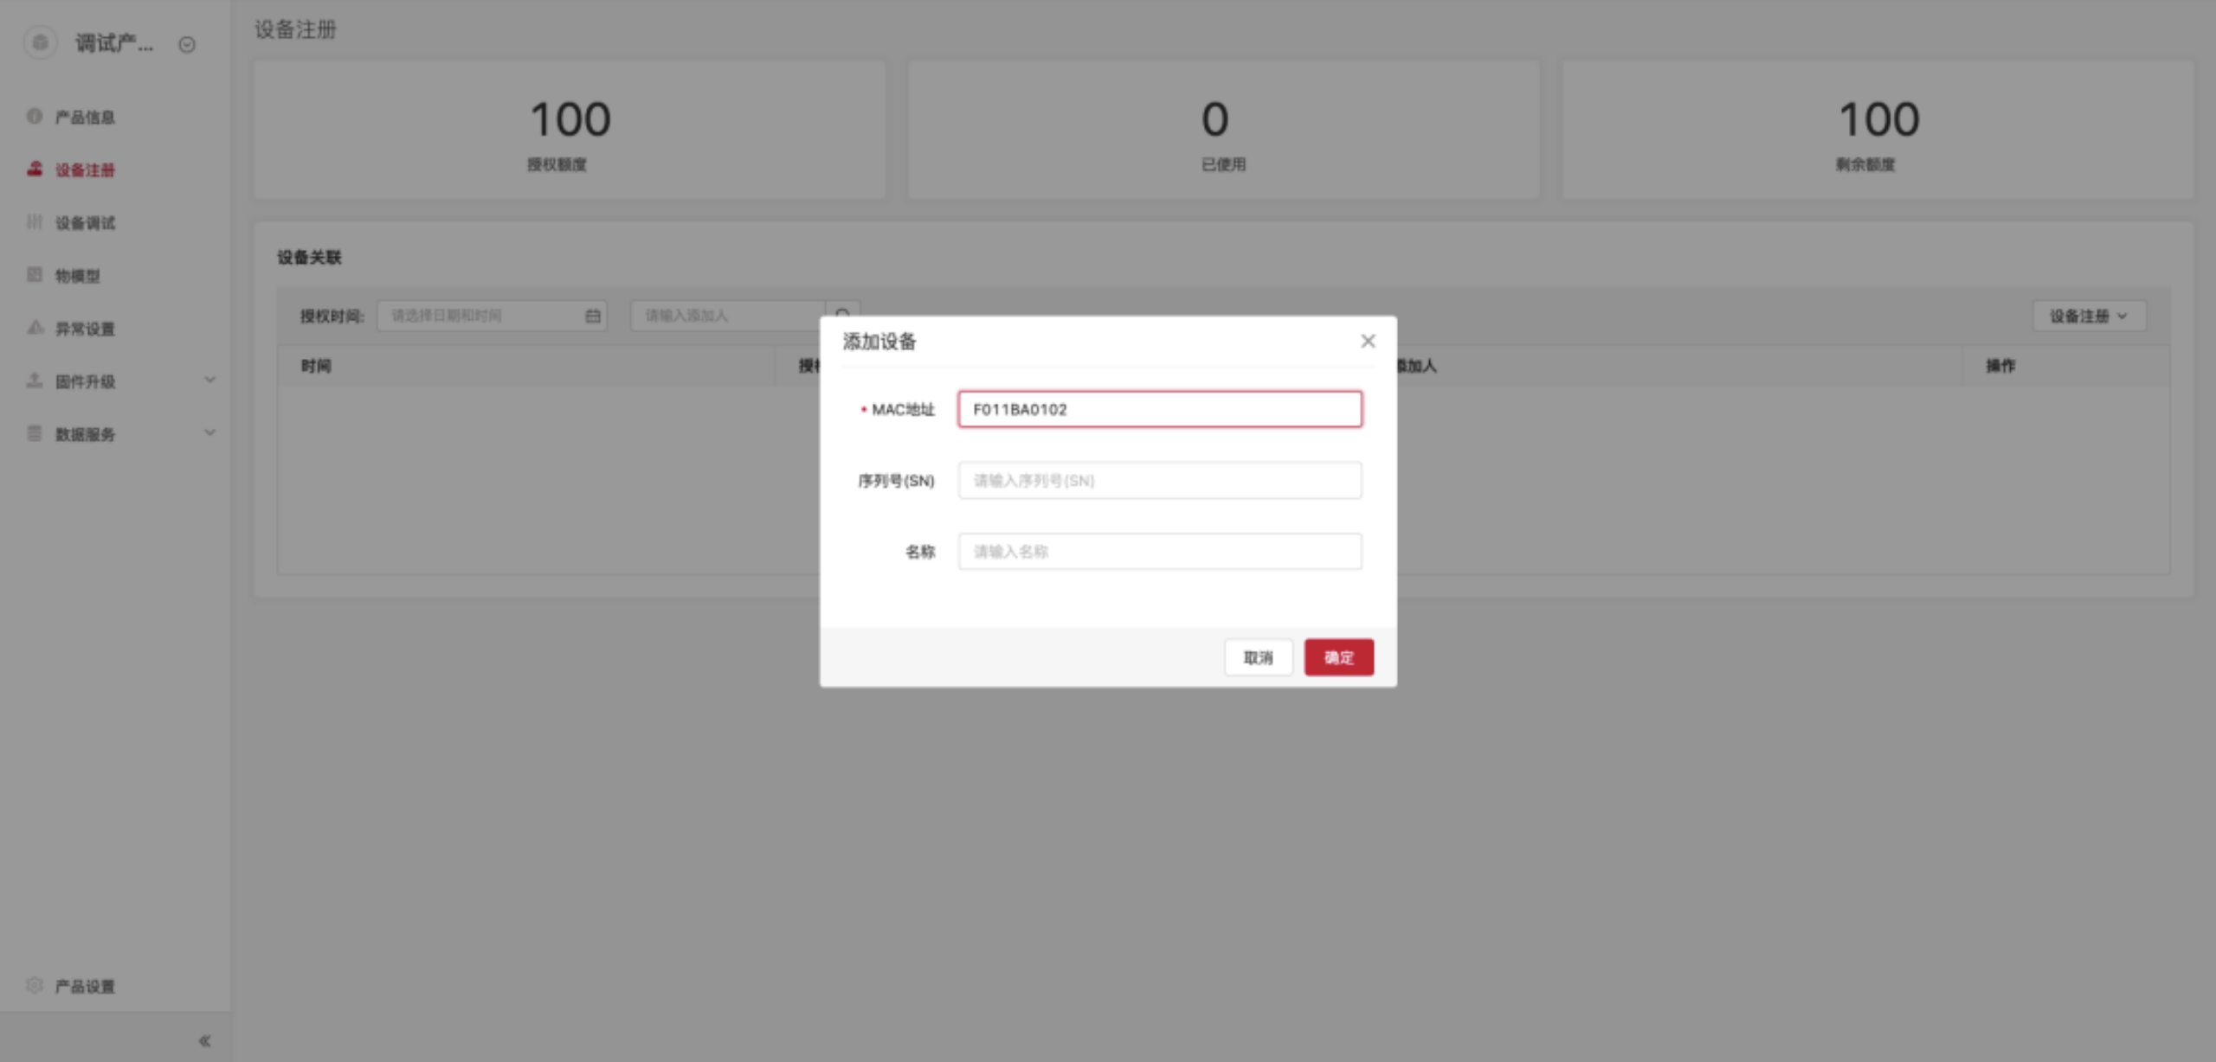Open the 物模型 menu item
The height and width of the screenshot is (1062, 2216).
coord(78,276)
